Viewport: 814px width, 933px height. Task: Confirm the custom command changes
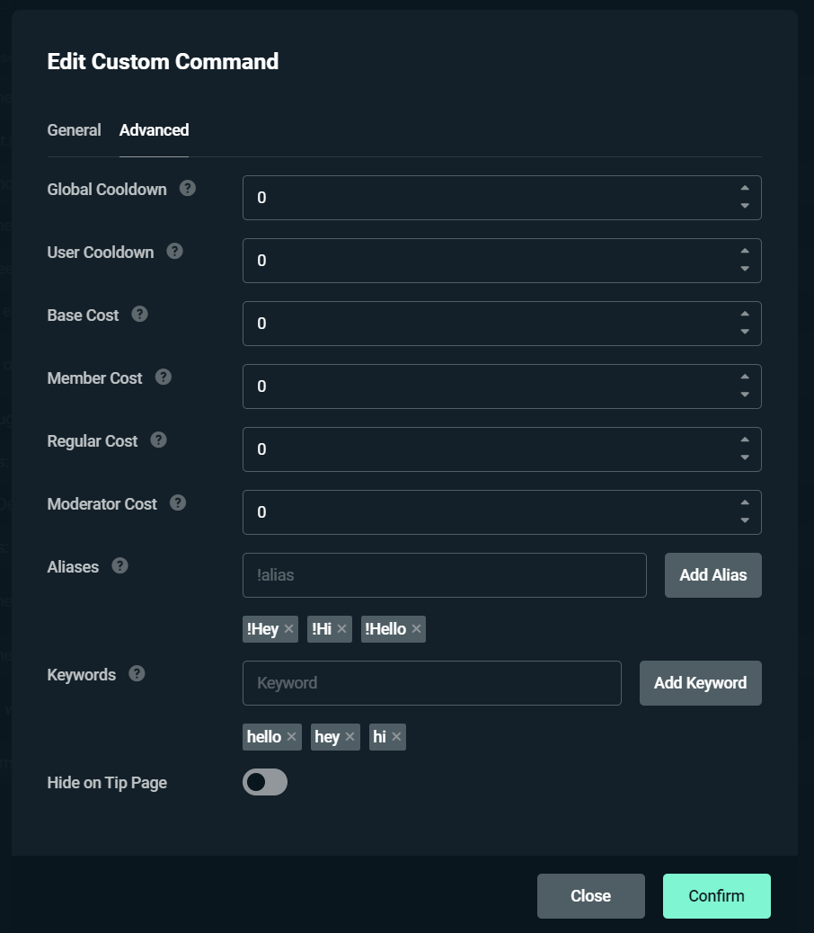tap(716, 896)
